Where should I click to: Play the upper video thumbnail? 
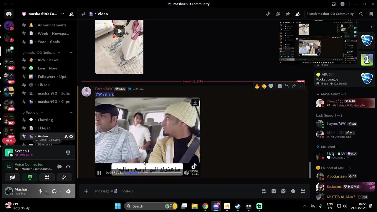click(x=119, y=31)
